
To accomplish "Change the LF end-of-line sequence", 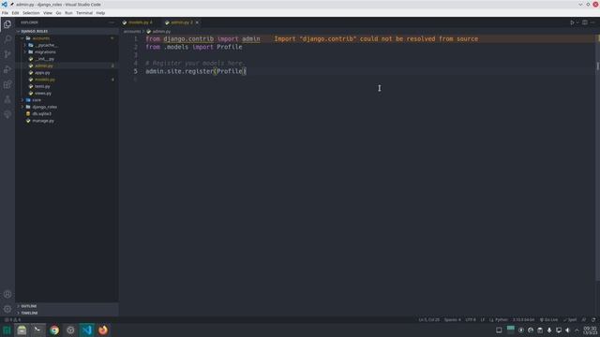I will [483, 320].
